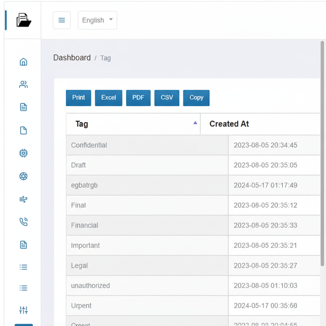Image resolution: width=326 pixels, height=326 pixels.
Task: Copy table data with Copy button
Action: tap(196, 98)
